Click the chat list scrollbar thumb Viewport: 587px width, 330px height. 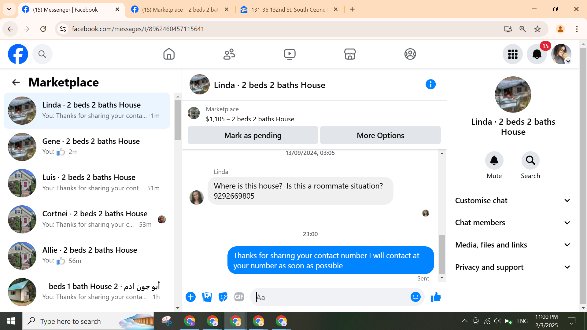178,120
